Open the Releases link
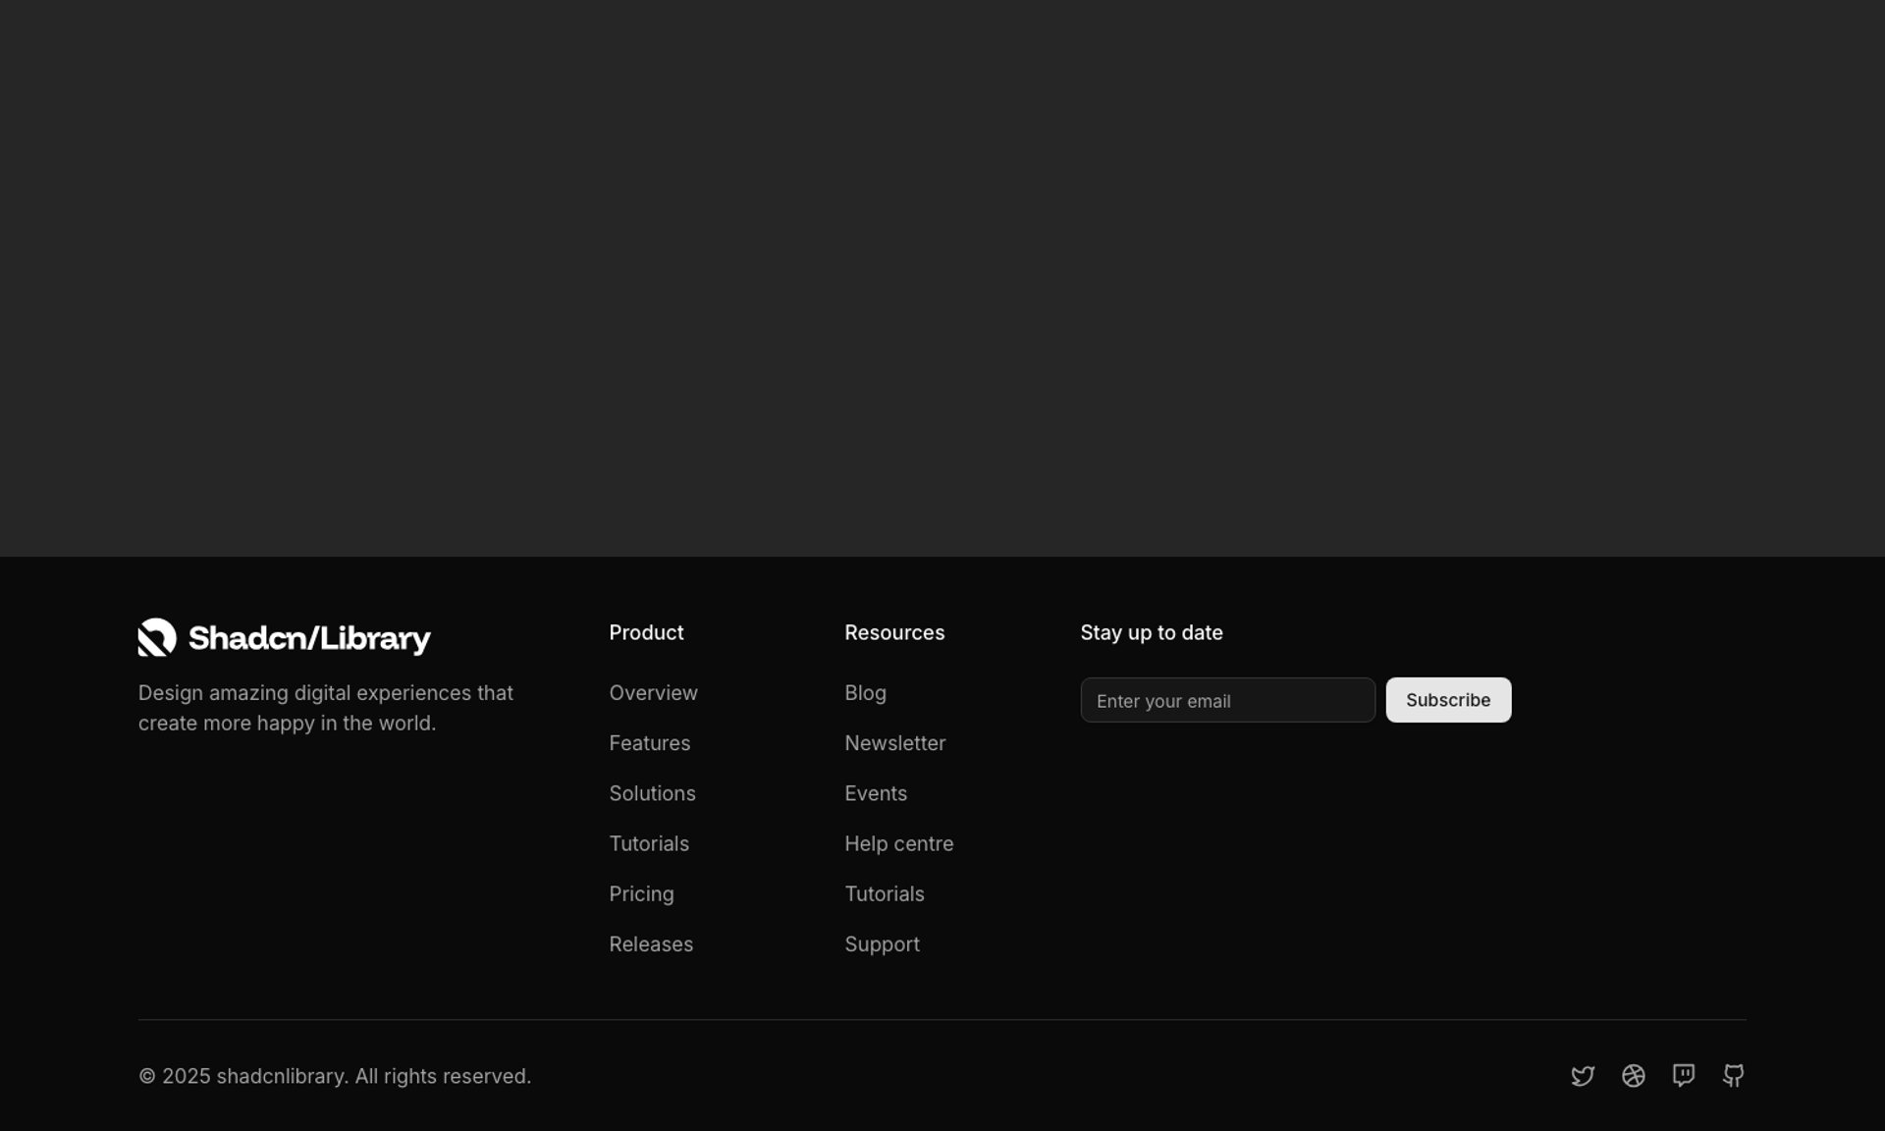The image size is (1885, 1131). [651, 944]
